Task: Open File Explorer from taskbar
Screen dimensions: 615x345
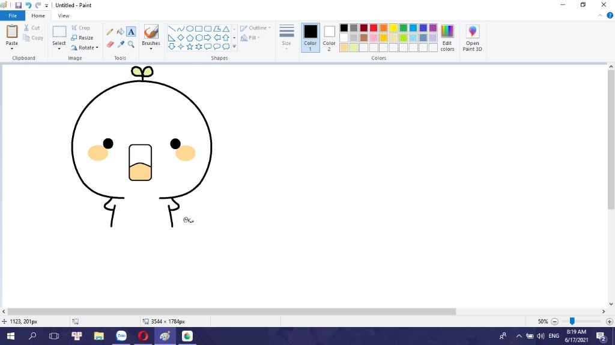Action: pyautogui.click(x=99, y=336)
